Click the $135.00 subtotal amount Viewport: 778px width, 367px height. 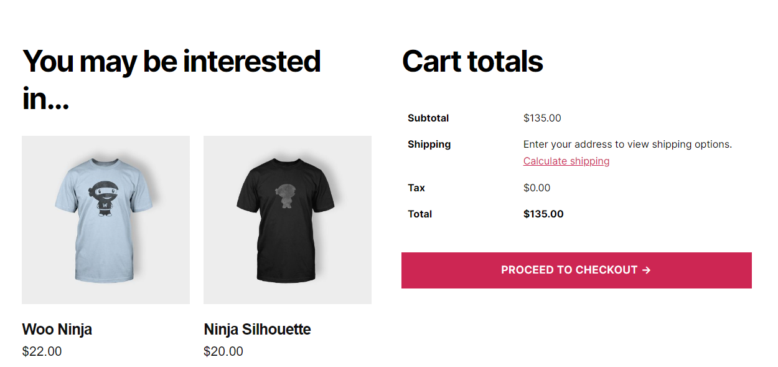tap(542, 118)
